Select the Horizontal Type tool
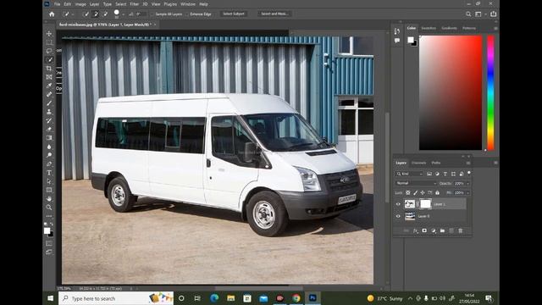 pos(49,173)
